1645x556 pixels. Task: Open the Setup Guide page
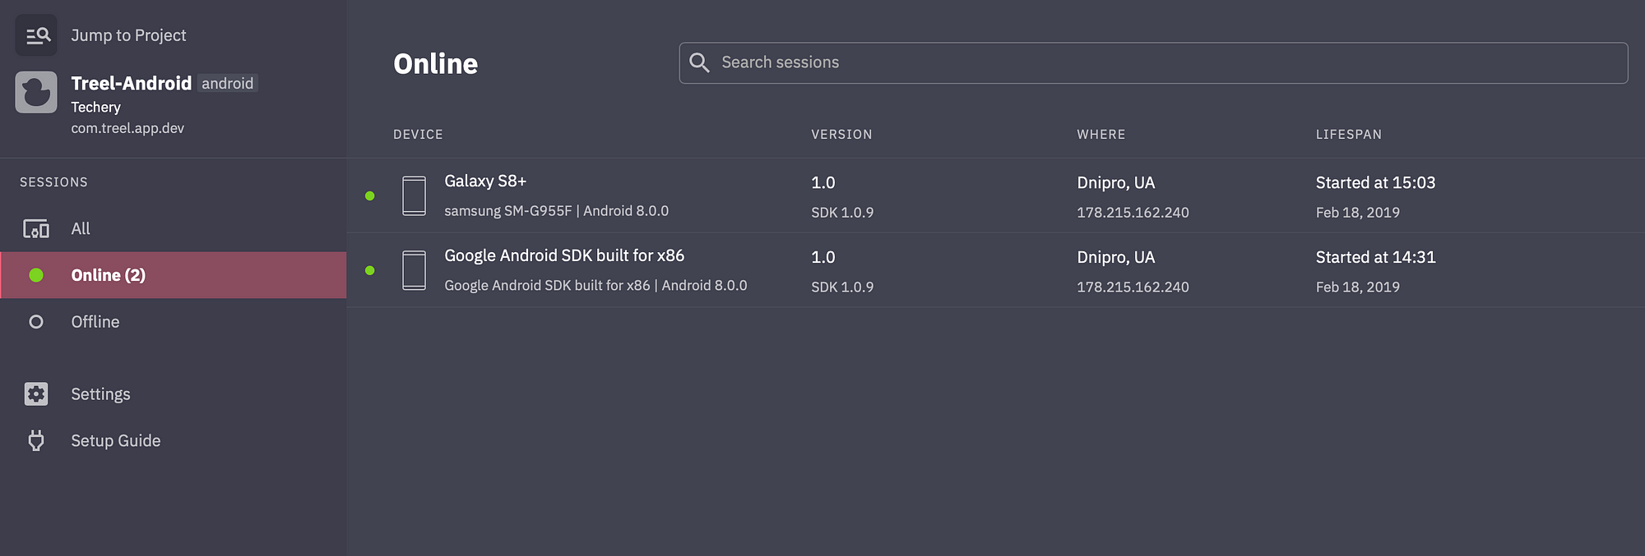(173, 441)
